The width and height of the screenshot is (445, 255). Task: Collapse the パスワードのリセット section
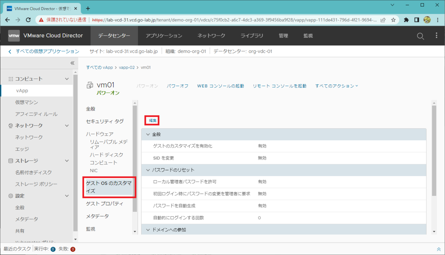pos(148,170)
